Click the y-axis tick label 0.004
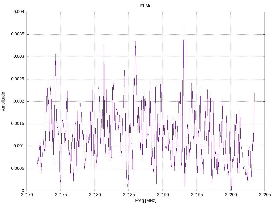272x204 pixels. [x=19, y=12]
